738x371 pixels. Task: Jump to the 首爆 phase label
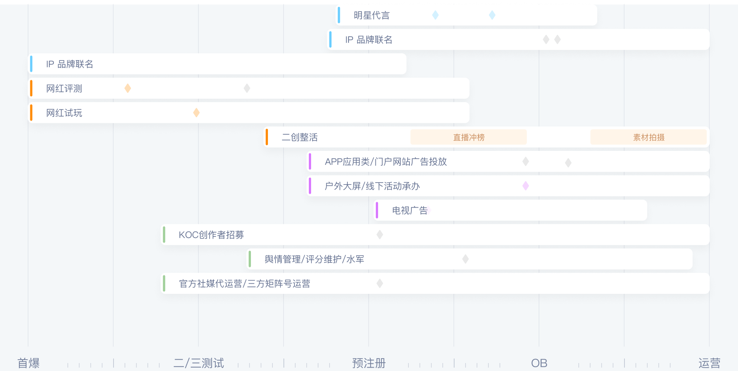[28, 363]
